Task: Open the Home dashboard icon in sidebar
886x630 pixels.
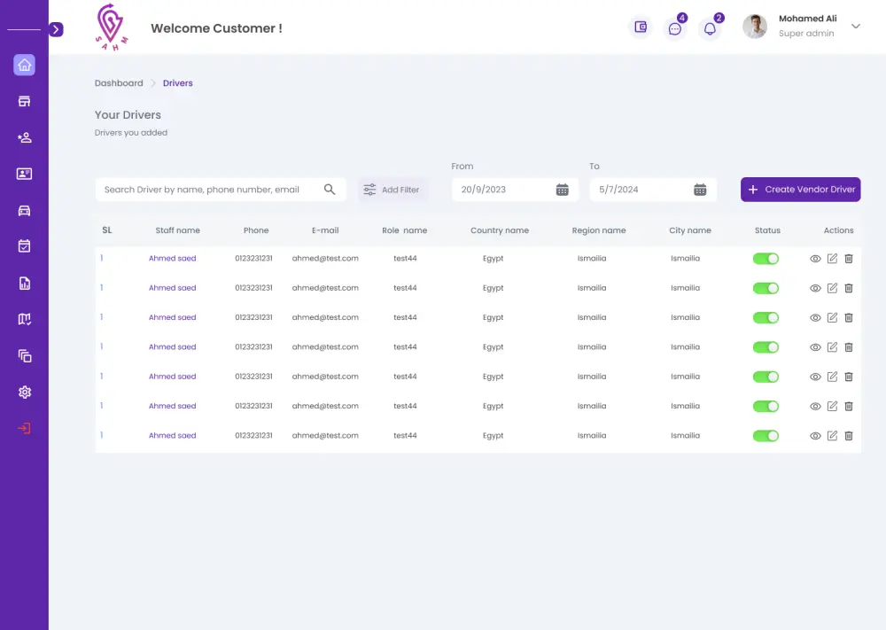Action: [24, 66]
